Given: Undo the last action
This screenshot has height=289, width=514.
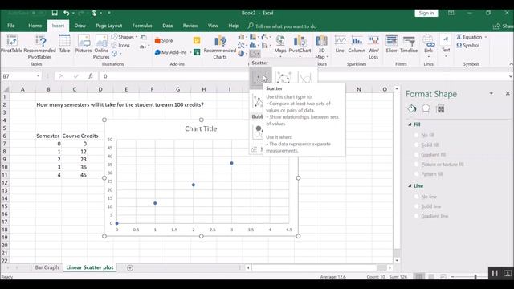Looking at the screenshot, I should coord(66,13).
